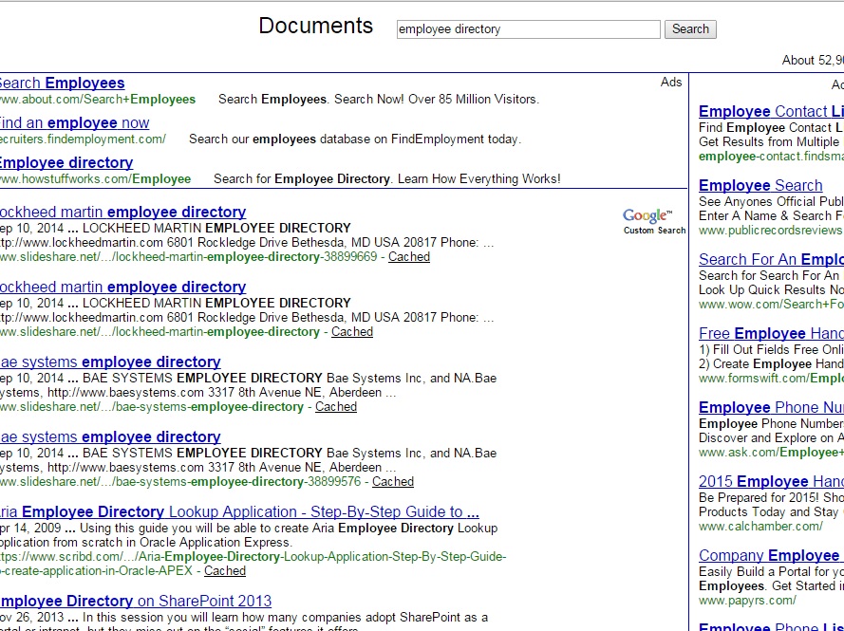
Task: Click the Google Custom Search logo
Action: (x=654, y=221)
